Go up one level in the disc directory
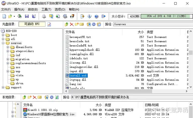Screen dimensions: 193x118 coord(66,24)
